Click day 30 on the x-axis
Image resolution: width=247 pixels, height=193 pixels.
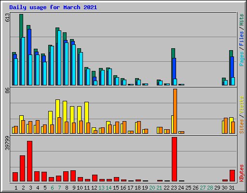(x=224, y=188)
